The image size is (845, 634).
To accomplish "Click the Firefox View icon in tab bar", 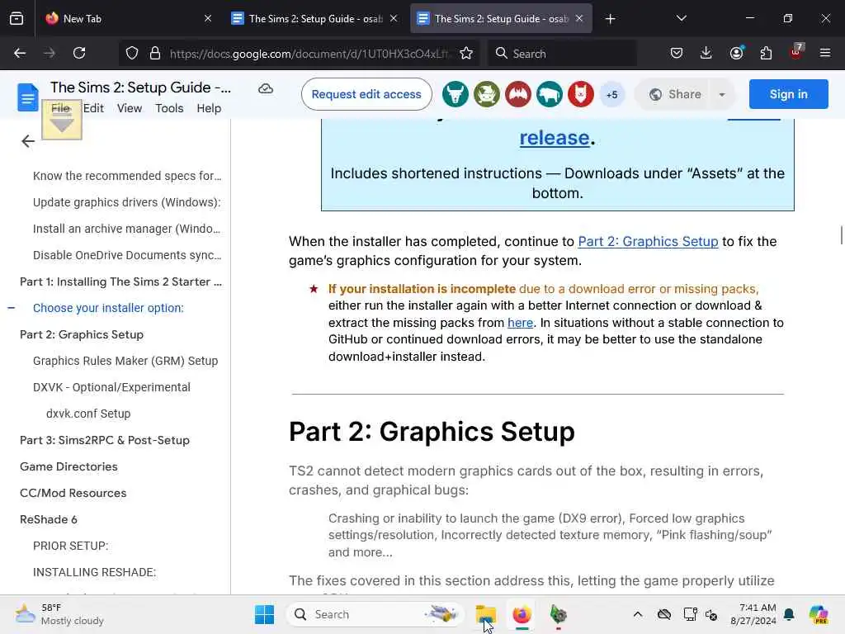I will tap(17, 18).
